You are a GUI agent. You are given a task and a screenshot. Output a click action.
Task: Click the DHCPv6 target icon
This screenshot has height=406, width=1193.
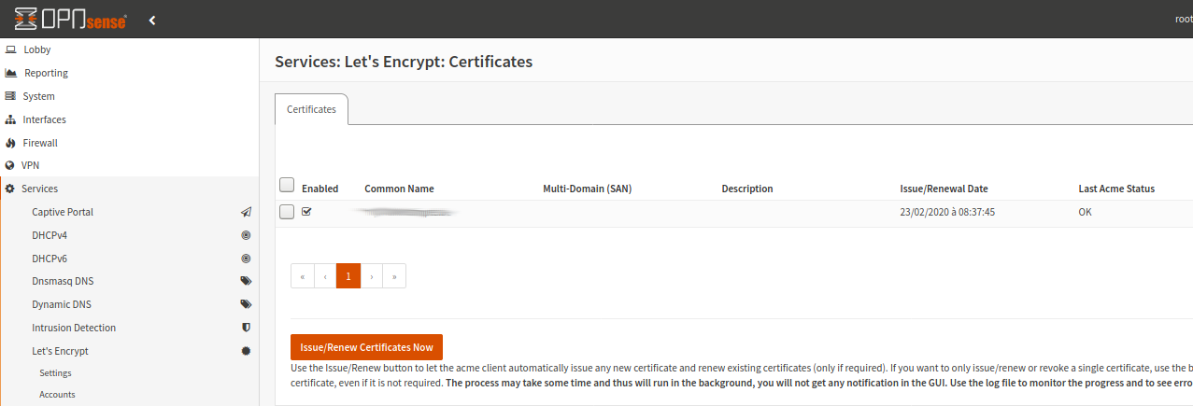[246, 259]
